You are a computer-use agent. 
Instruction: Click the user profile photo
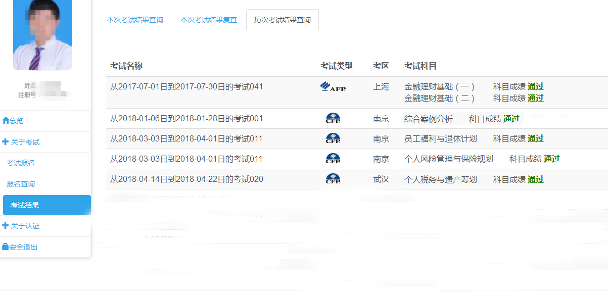(42, 34)
